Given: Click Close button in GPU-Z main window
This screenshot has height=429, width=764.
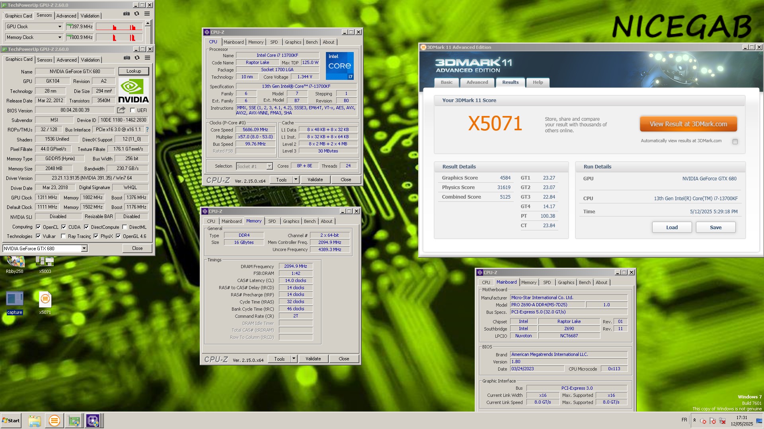Looking at the screenshot, I should [x=137, y=248].
